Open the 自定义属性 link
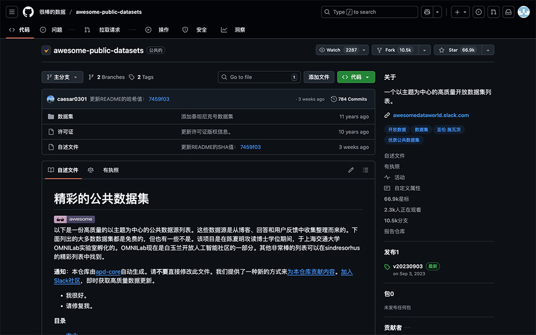Screen dimensions: 536x335 pos(403,188)
